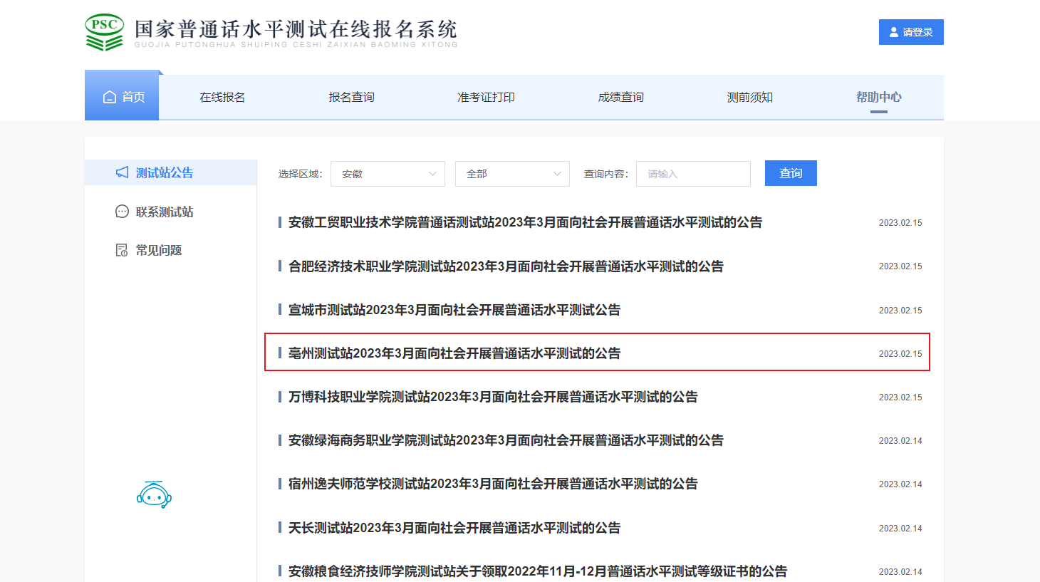1040x582 pixels.
Task: Click the megaphone icon beside 测试站公告
Action: pyautogui.click(x=123, y=172)
